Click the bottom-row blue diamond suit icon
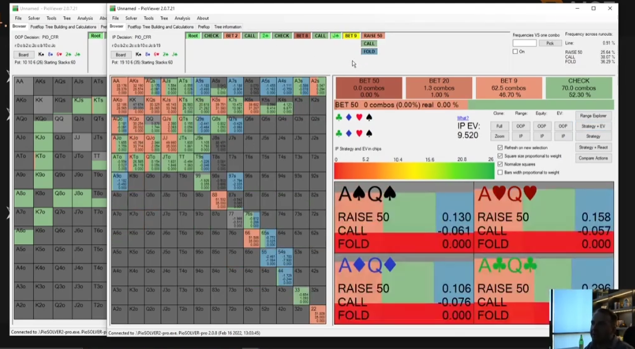 [349, 134]
